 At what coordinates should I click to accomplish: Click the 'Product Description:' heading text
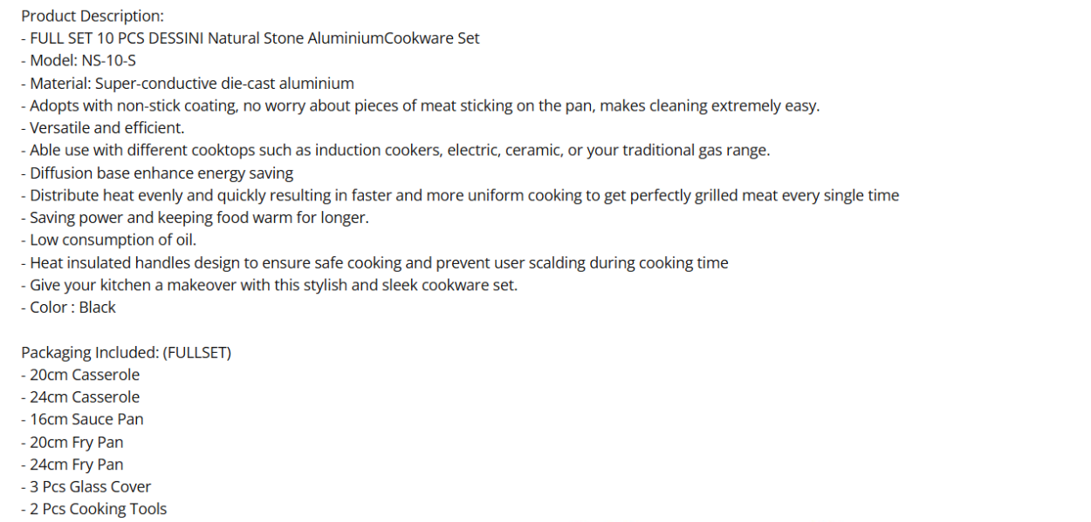click(x=93, y=16)
